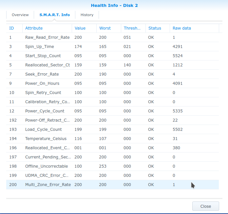Click the ID cell 197
This screenshot has height=214, width=228.
[x=13, y=157]
